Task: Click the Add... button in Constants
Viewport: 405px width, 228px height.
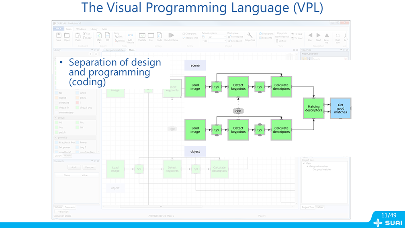Action: point(74,167)
